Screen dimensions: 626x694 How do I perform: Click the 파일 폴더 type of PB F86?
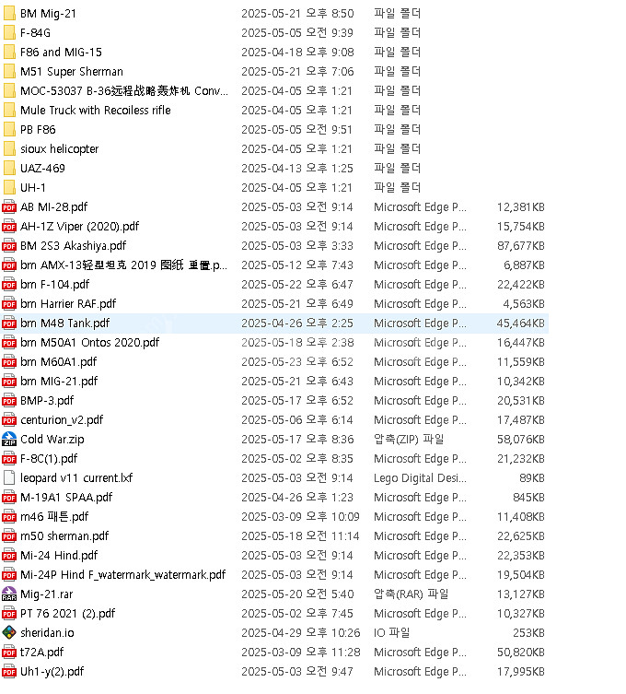[x=397, y=129]
